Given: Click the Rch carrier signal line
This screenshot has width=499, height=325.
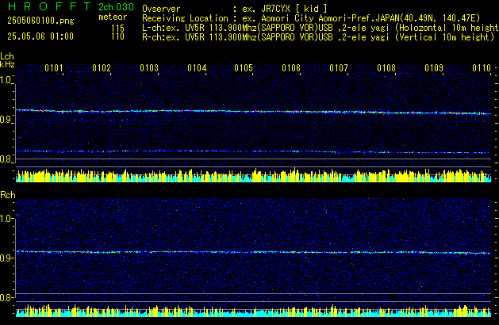Looking at the screenshot, I should coord(253,252).
